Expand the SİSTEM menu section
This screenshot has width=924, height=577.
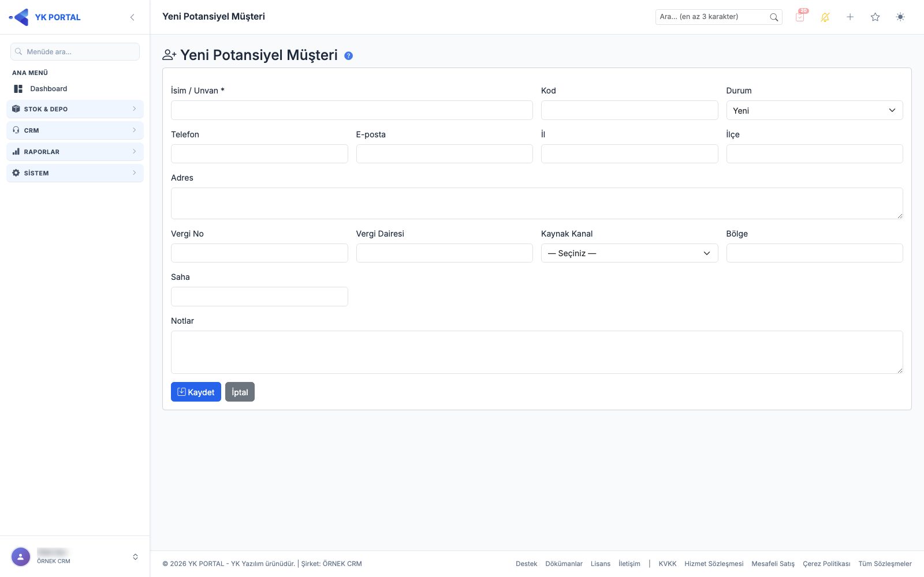coord(75,173)
